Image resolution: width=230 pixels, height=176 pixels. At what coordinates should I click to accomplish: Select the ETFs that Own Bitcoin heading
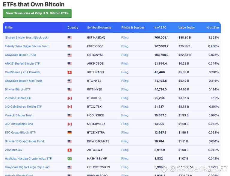click(34, 4)
